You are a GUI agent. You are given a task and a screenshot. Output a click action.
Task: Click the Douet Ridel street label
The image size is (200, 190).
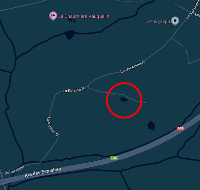coord(14,170)
